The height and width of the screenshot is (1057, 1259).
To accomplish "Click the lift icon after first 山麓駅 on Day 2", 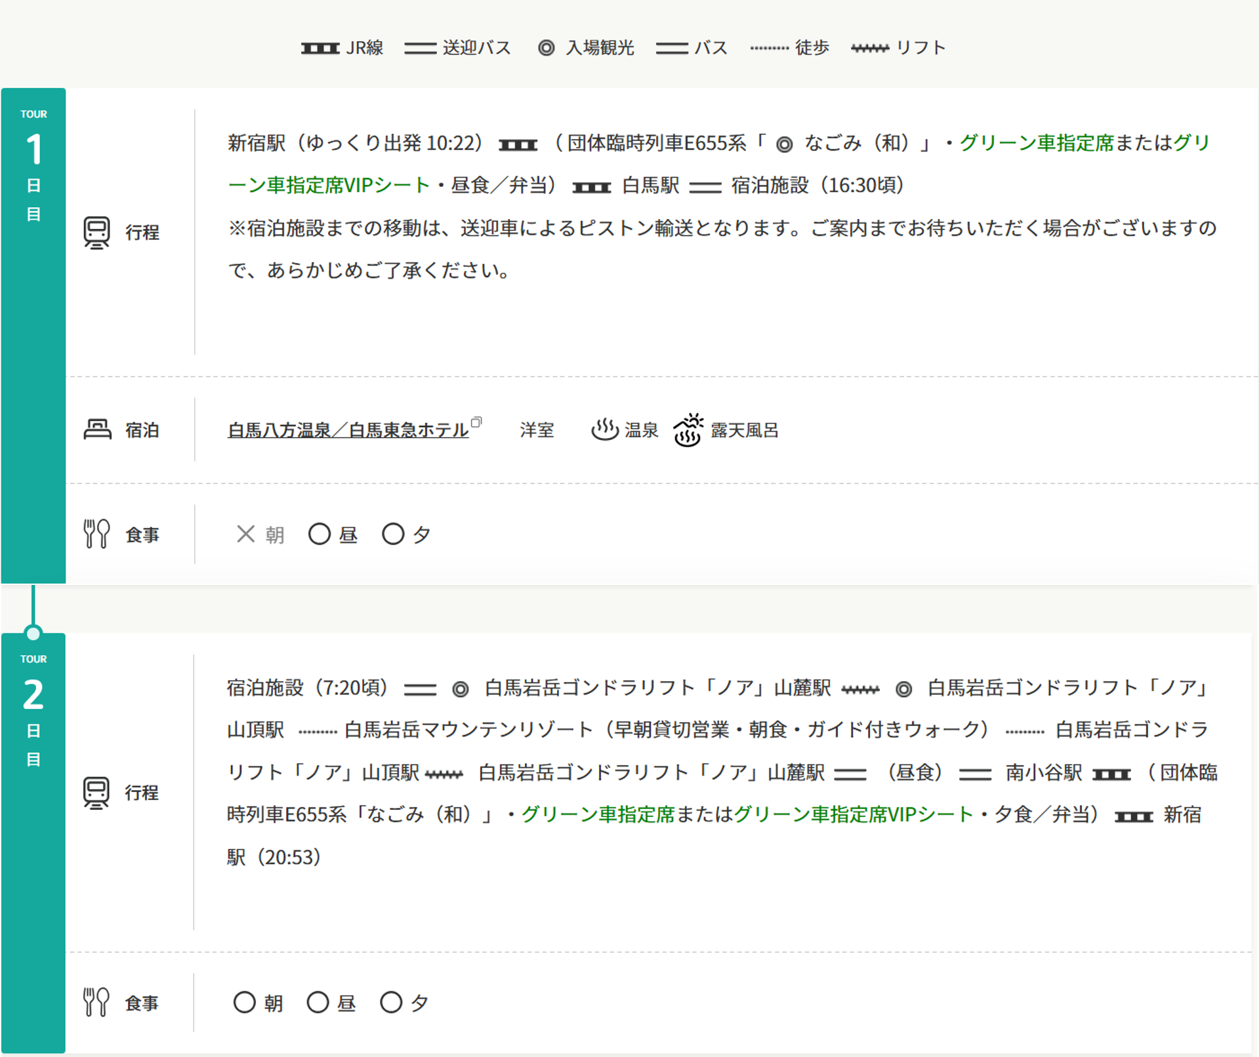I will [860, 689].
